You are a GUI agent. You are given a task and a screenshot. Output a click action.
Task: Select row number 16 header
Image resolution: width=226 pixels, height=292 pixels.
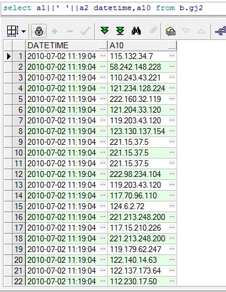(x=18, y=218)
